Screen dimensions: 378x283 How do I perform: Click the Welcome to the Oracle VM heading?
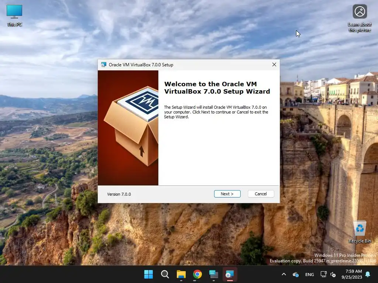[217, 88]
